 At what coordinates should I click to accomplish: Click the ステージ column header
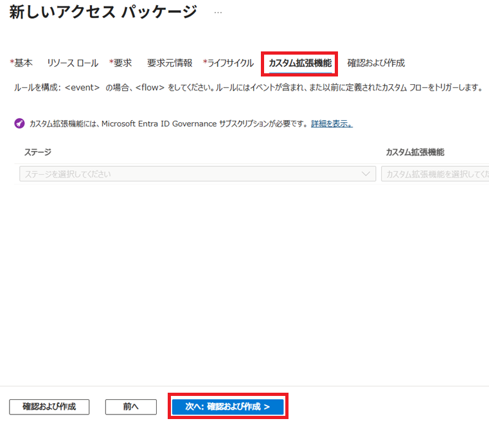38,152
